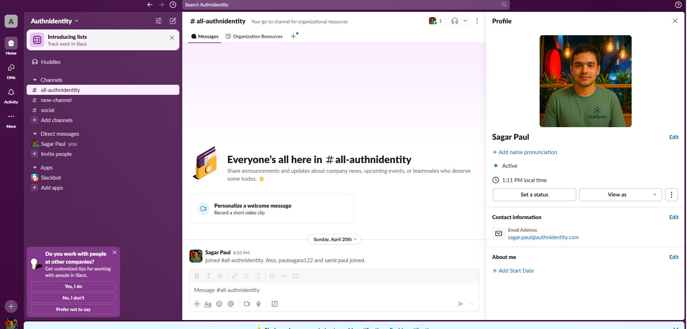This screenshot has width=687, height=329.
Task: Click Add Start Date link
Action: pyautogui.click(x=513, y=270)
